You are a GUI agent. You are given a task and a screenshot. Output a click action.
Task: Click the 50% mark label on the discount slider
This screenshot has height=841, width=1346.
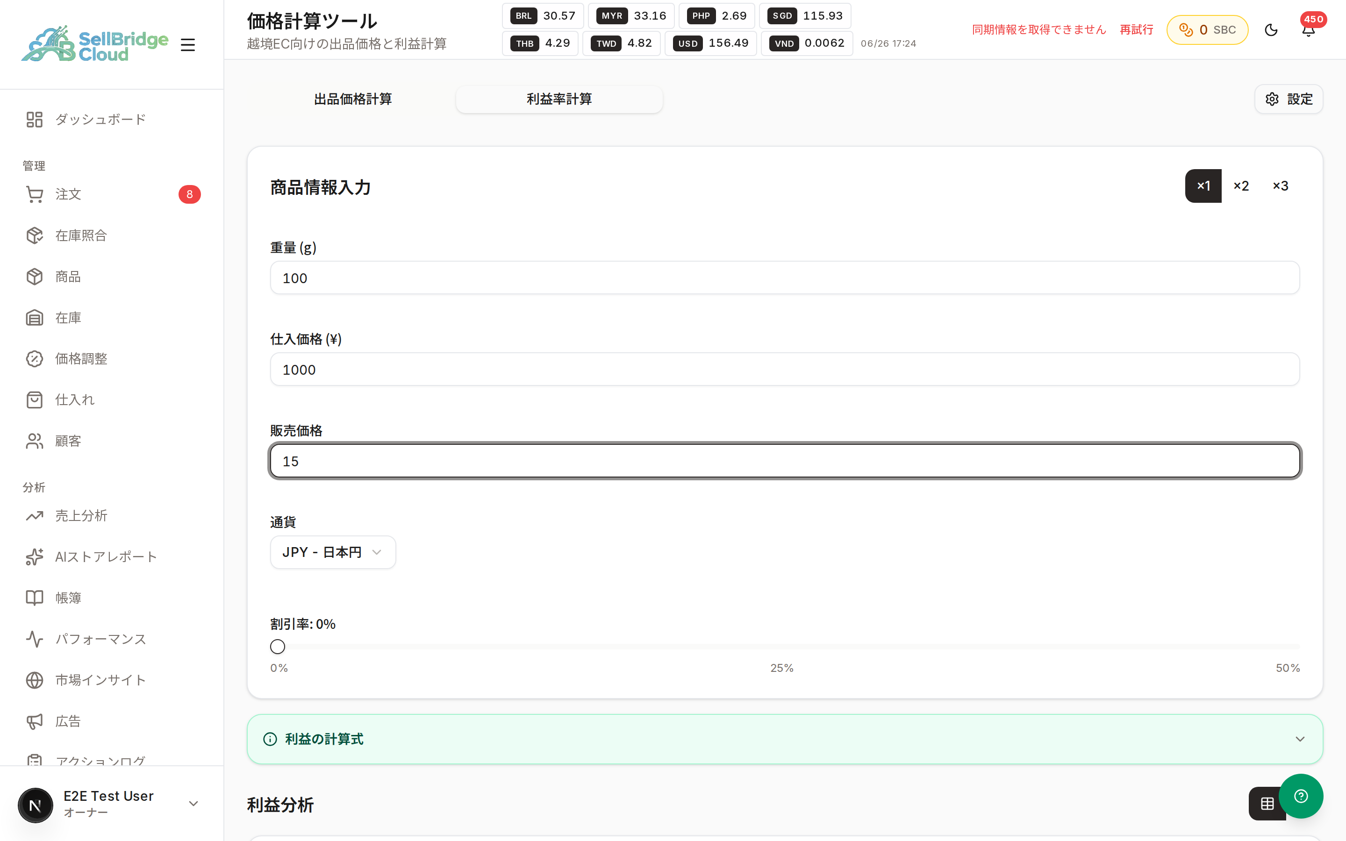coord(1288,668)
